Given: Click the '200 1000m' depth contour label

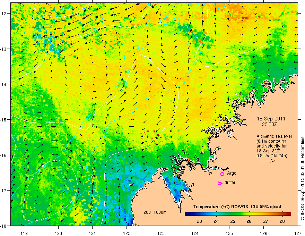Looking at the screenshot, I should coord(155,212).
